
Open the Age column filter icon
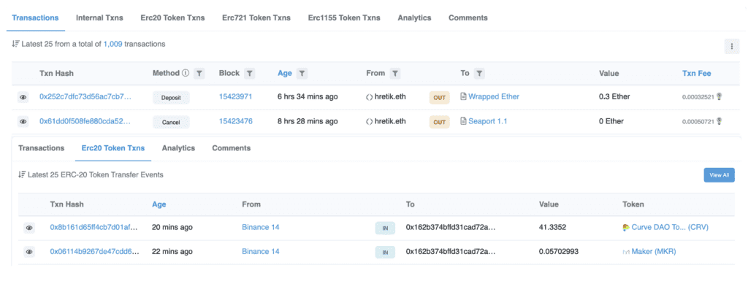click(302, 73)
